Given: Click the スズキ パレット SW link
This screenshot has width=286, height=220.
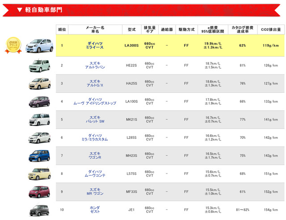Looking at the screenshot, I should (x=95, y=120).
